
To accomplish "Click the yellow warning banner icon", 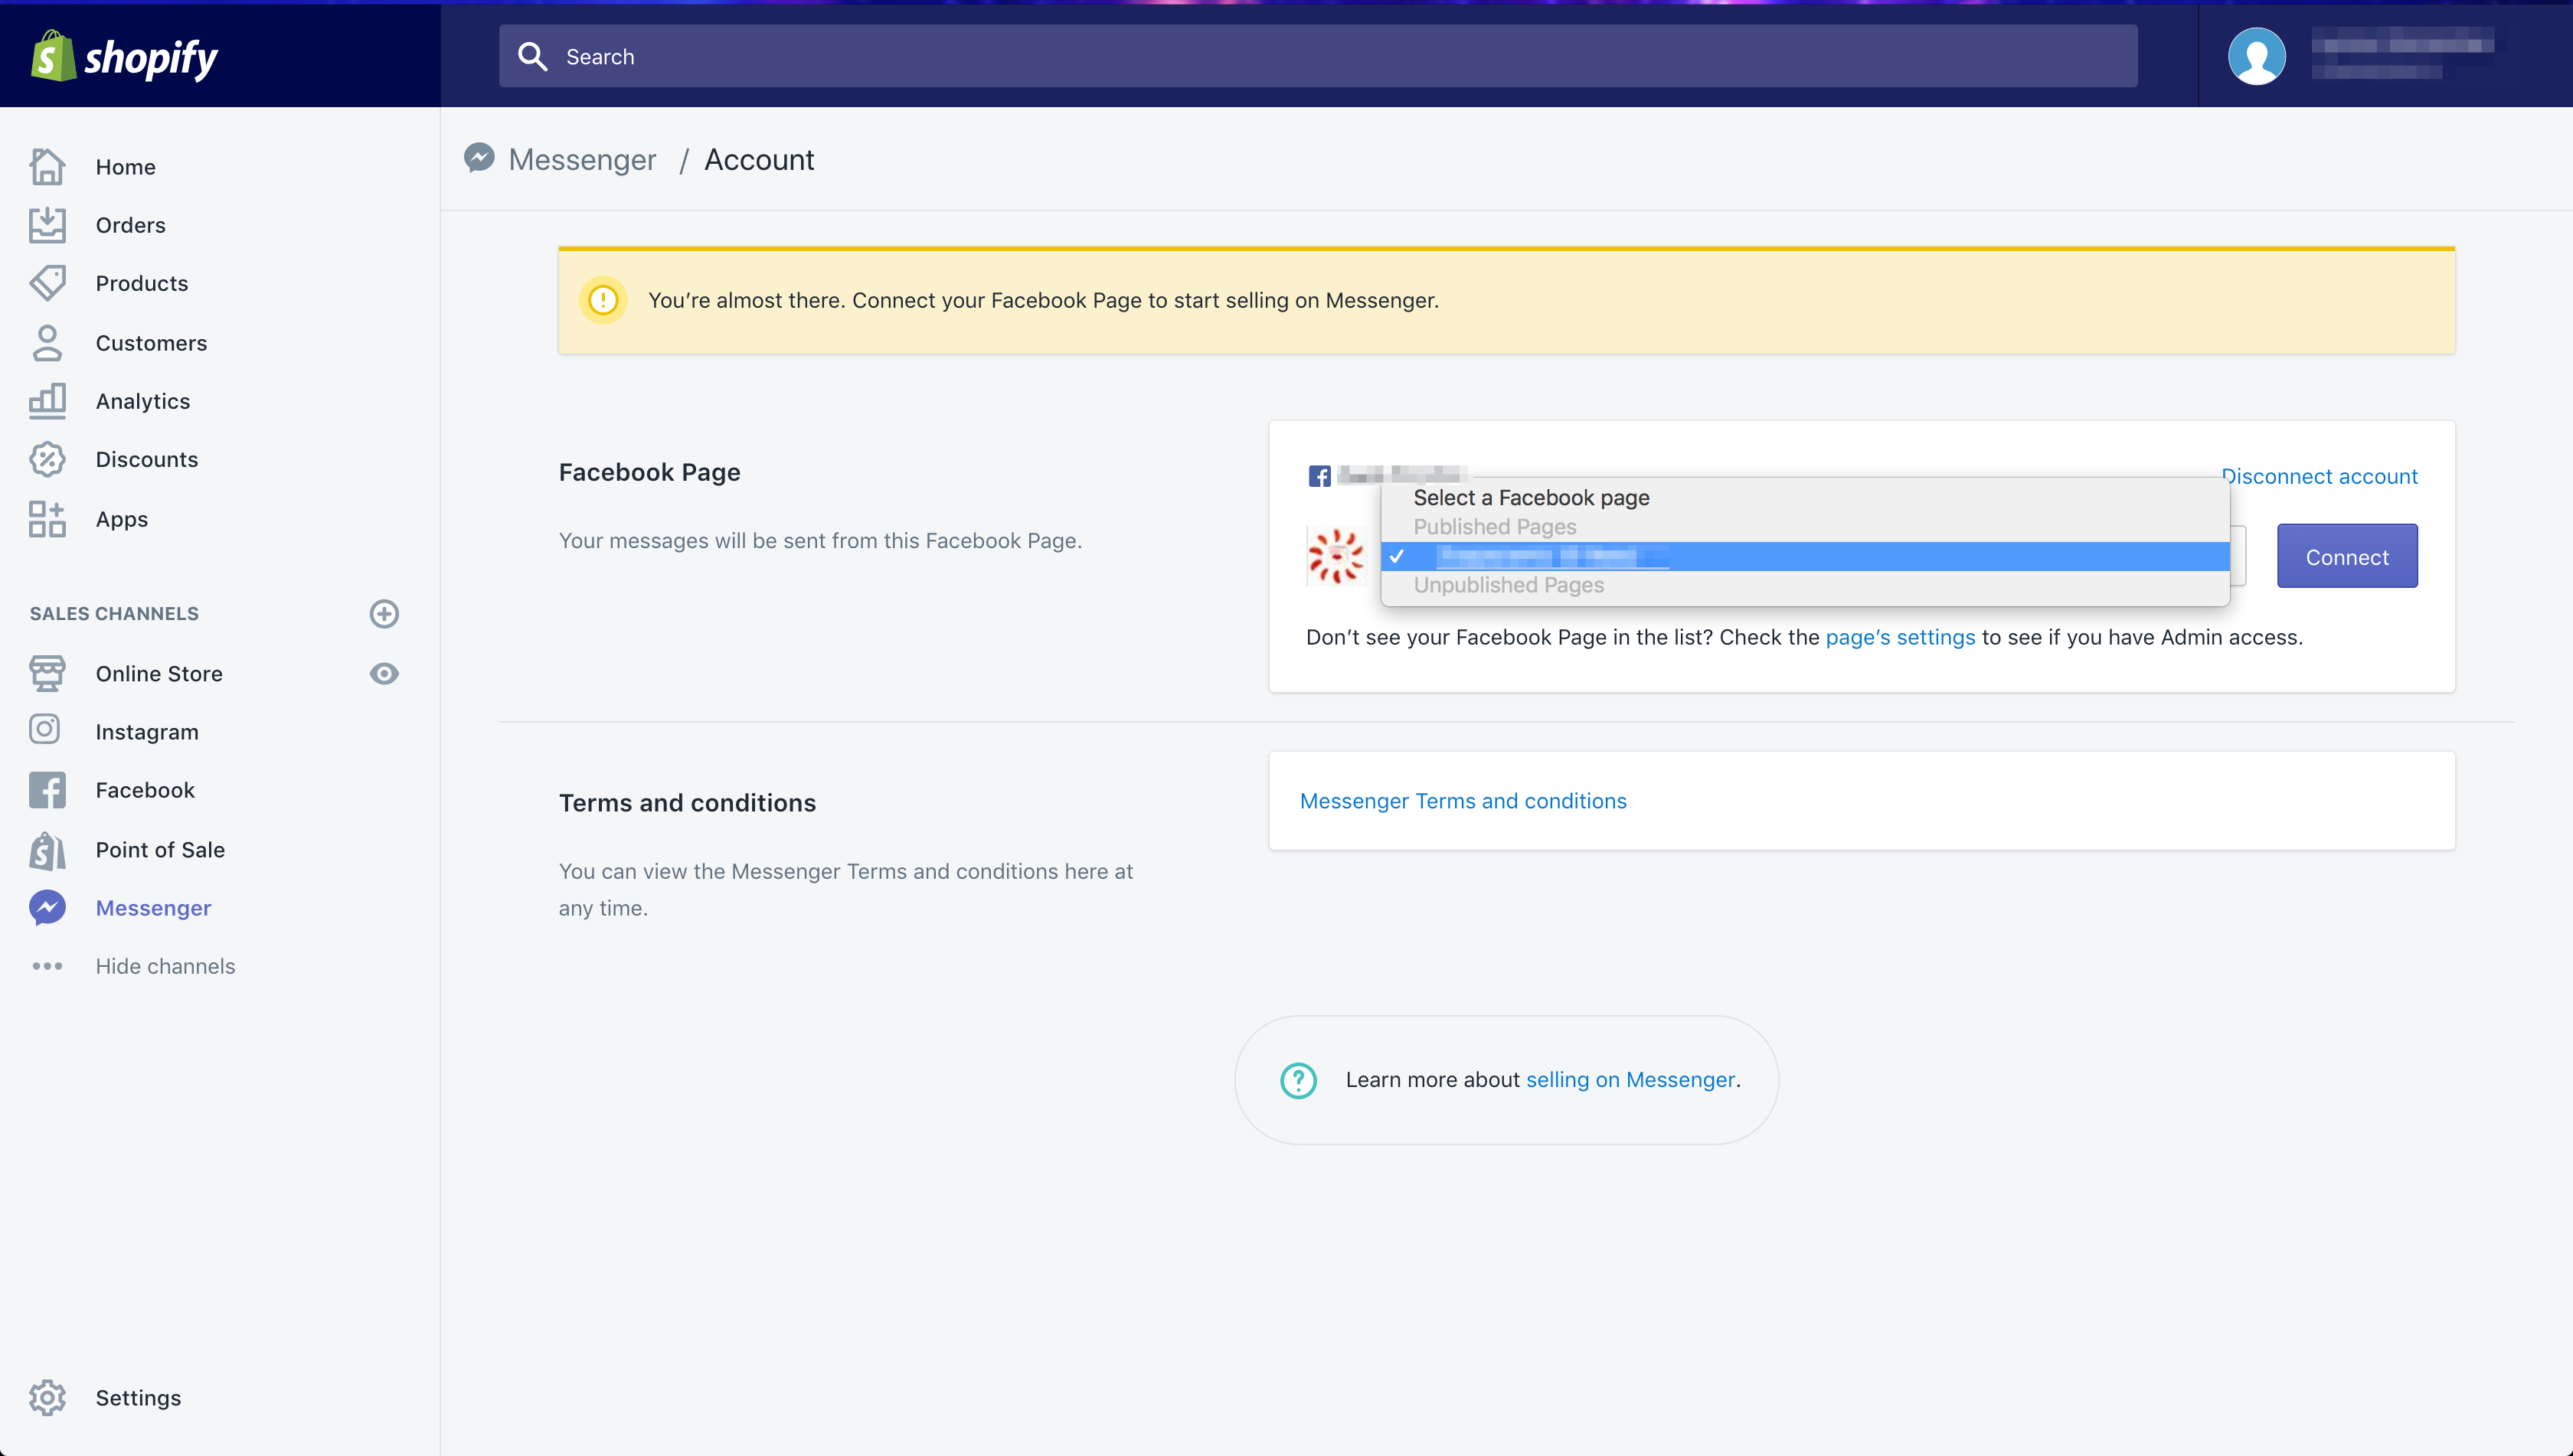I will point(603,300).
